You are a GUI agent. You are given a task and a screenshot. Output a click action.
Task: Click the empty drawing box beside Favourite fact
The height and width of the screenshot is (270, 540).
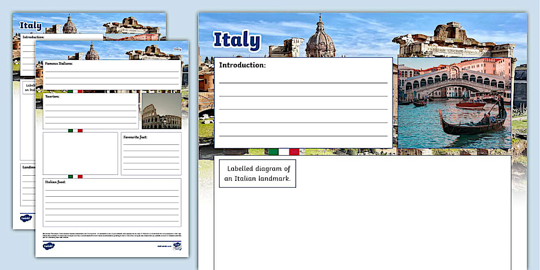(x=80, y=153)
